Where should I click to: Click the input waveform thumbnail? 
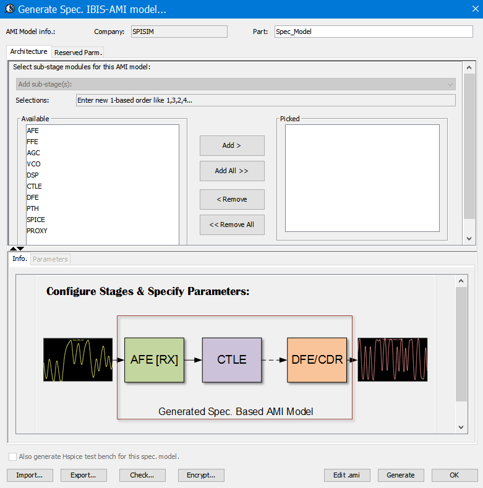pos(78,360)
